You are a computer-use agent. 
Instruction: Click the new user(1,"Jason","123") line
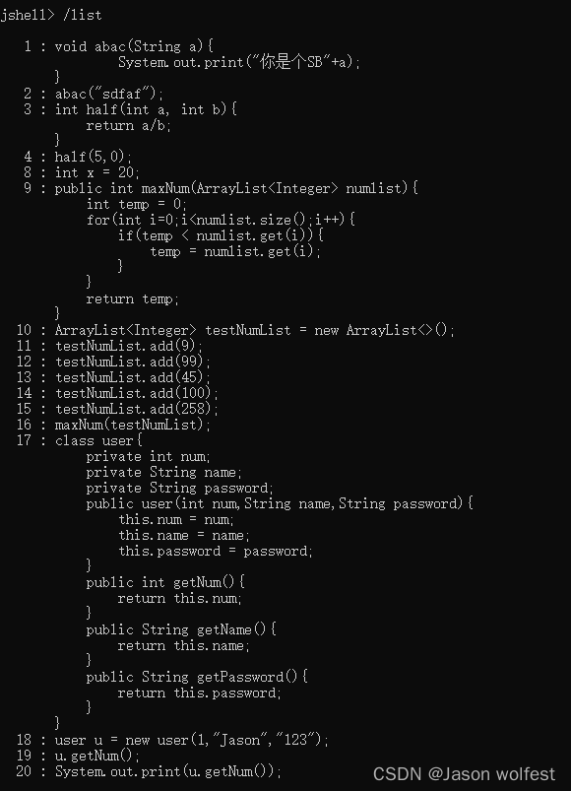[192, 740]
